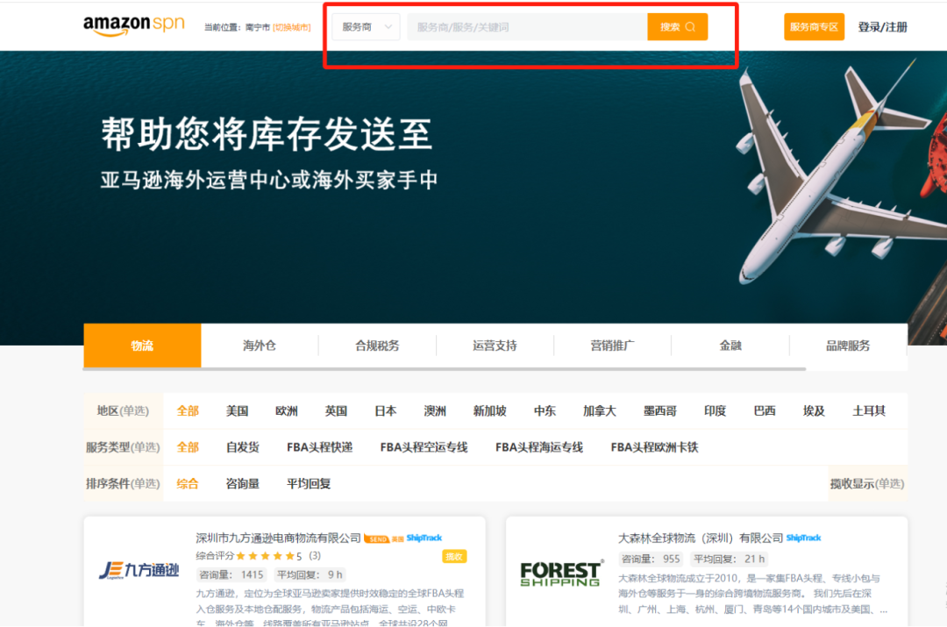
Task: Click the Forest Shipping logo
Action: [x=559, y=573]
